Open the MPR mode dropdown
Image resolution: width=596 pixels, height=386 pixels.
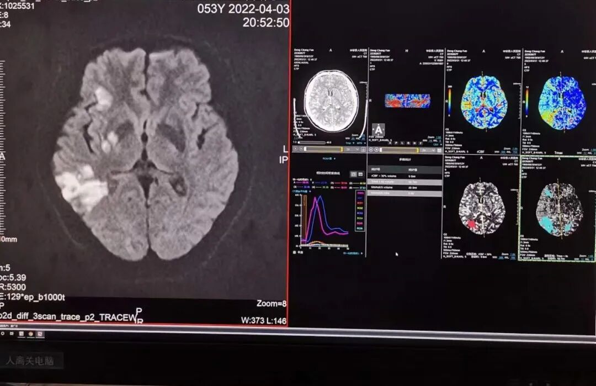tap(361, 143)
